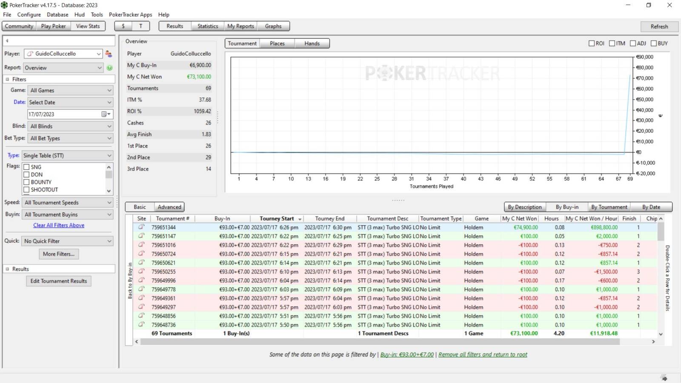681x383 pixels.
Task: Open the All Tournament Speeds dropdown
Action: [67, 203]
